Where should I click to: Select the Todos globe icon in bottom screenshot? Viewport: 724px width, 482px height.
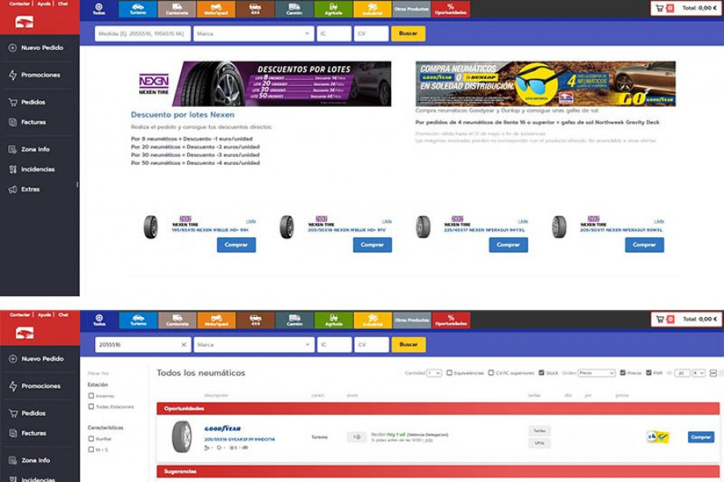(x=99, y=318)
